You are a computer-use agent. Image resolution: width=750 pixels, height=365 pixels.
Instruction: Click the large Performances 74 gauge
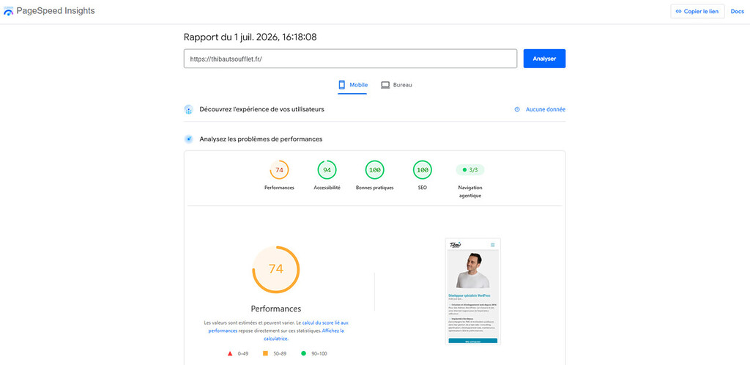point(276,269)
